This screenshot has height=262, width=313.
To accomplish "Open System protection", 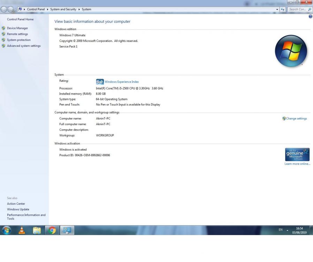I will [x=19, y=40].
